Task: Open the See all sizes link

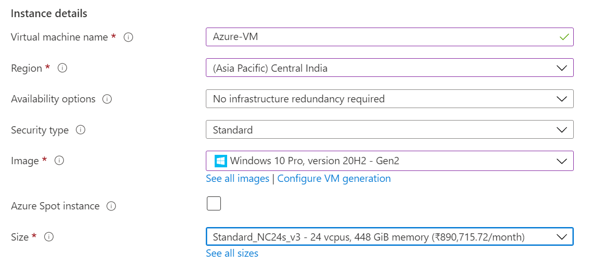Action: (x=232, y=254)
